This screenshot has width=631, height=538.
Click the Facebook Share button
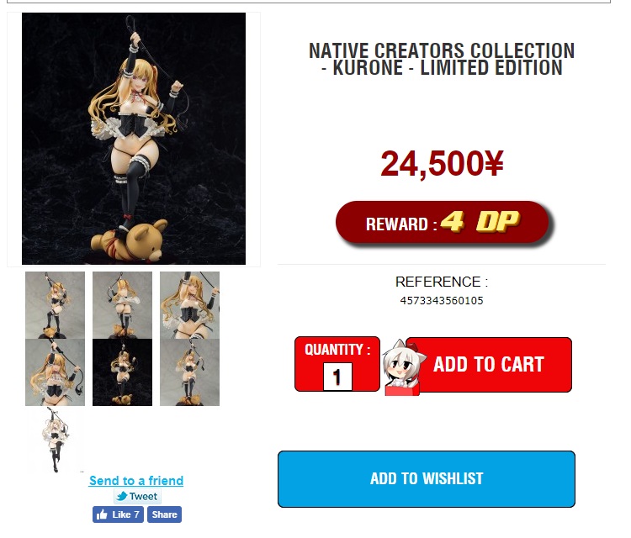(164, 514)
